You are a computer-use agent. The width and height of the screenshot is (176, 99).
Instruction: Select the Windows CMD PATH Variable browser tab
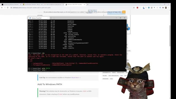pyautogui.click(x=75, y=4)
